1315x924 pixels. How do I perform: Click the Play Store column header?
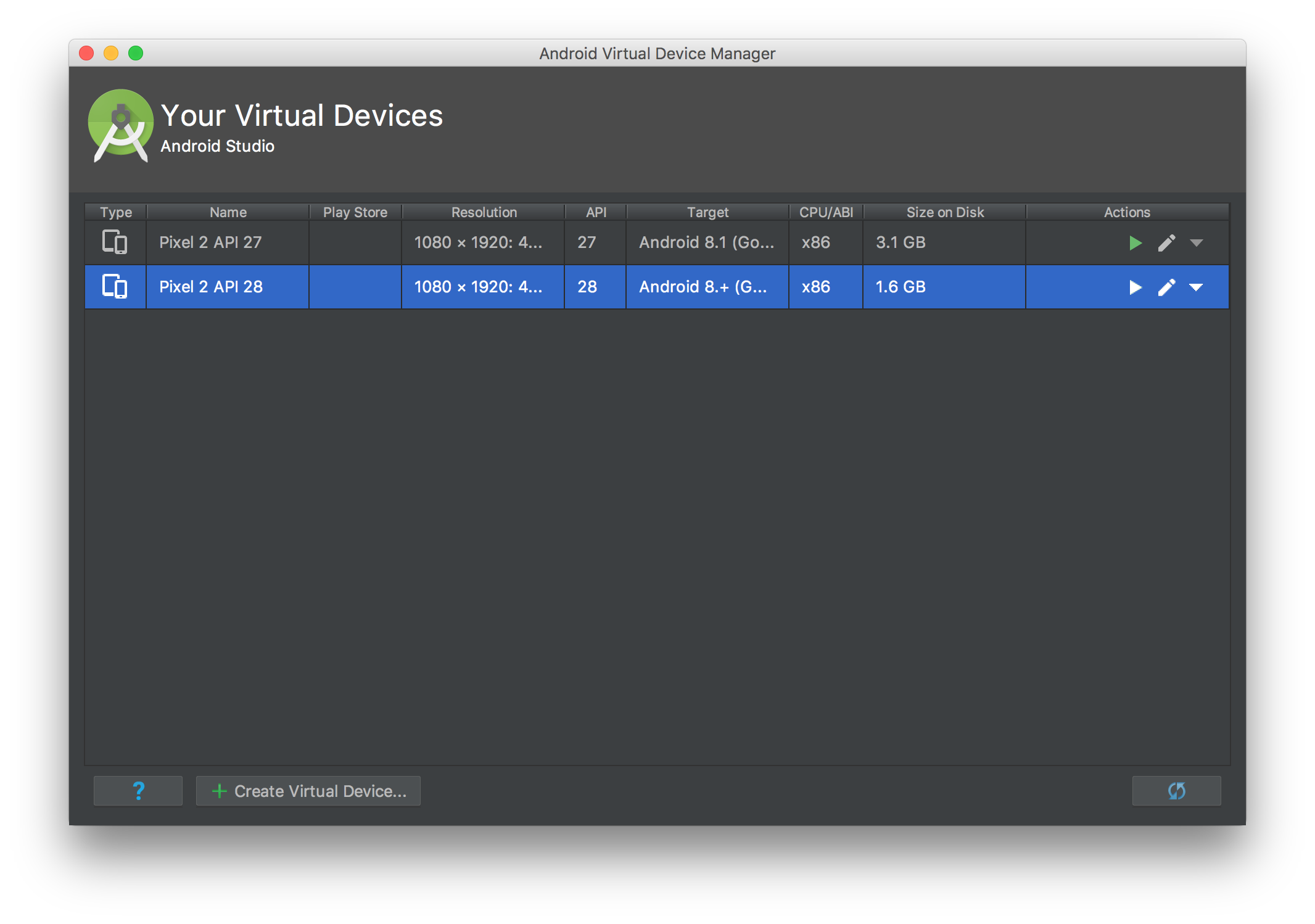pos(355,212)
